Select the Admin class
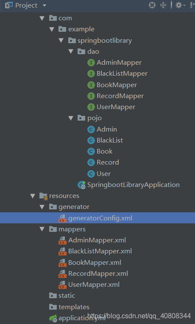This screenshot has height=324, width=195. (107, 129)
